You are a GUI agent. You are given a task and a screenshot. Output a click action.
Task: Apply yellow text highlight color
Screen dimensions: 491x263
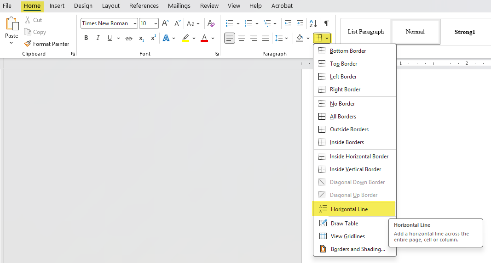click(x=185, y=38)
